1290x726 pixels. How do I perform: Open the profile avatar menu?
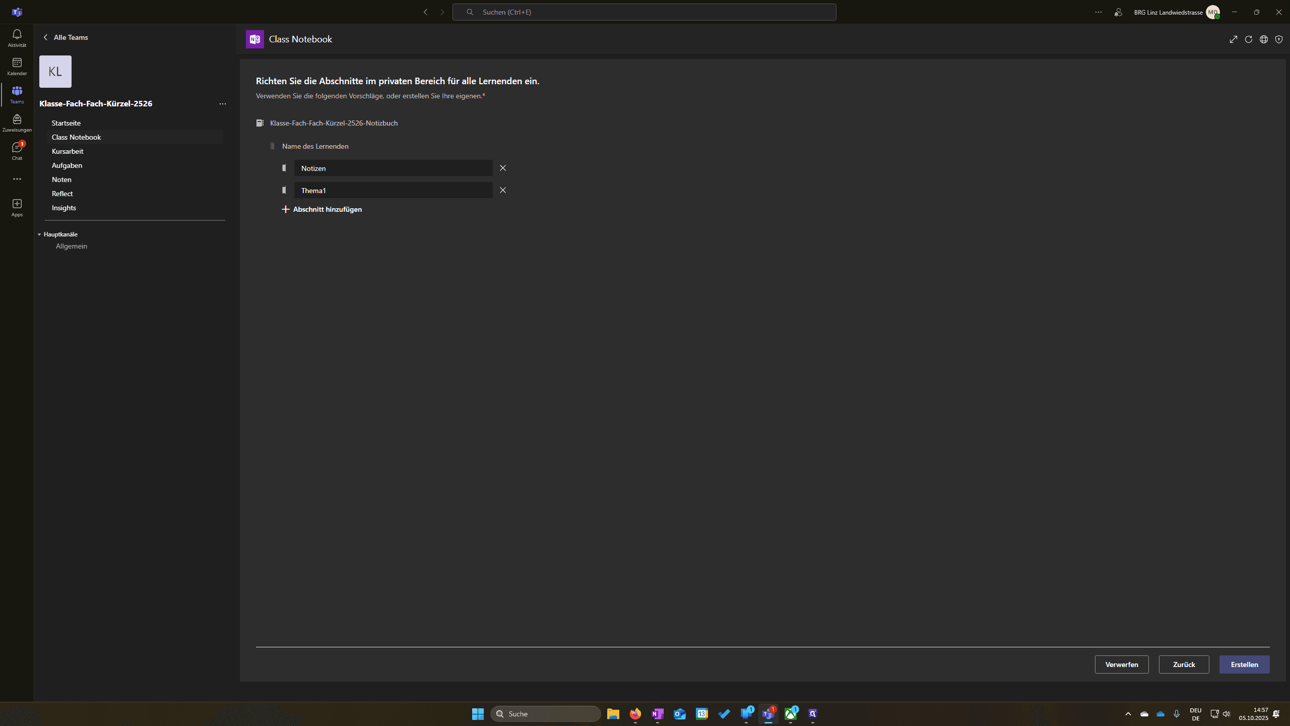(1213, 12)
